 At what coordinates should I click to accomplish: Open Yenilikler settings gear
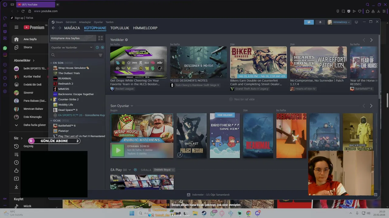[126, 40]
